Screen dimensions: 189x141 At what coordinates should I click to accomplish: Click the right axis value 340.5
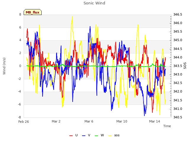[178, 117]
